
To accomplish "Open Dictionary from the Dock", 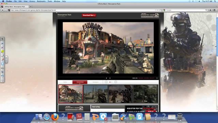I will [79, 117].
